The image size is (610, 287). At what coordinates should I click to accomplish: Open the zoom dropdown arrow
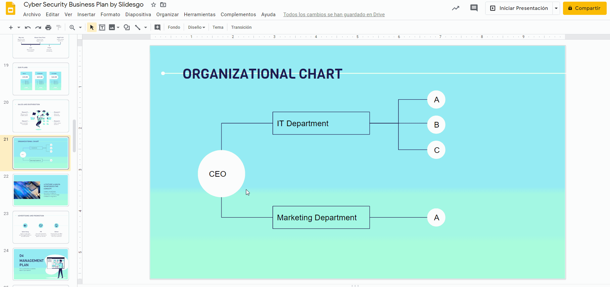click(80, 27)
